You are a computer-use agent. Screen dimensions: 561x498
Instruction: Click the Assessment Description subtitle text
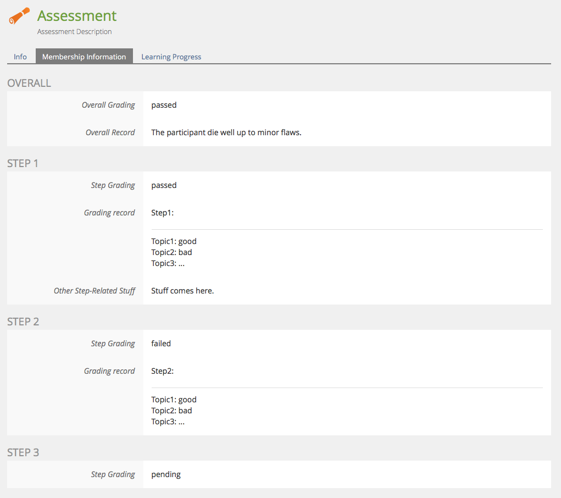click(x=74, y=32)
